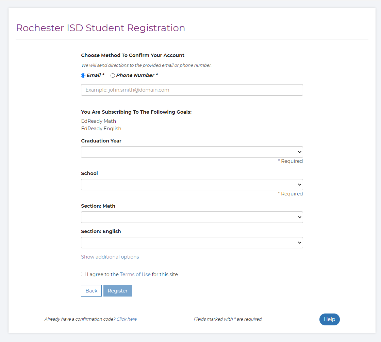Select the Phone Number radio option
The height and width of the screenshot is (342, 381).
point(113,75)
